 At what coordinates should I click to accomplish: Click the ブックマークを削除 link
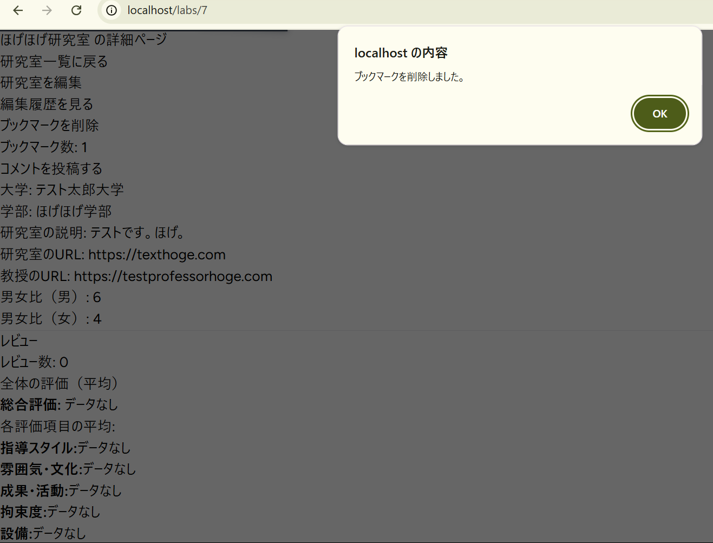50,126
